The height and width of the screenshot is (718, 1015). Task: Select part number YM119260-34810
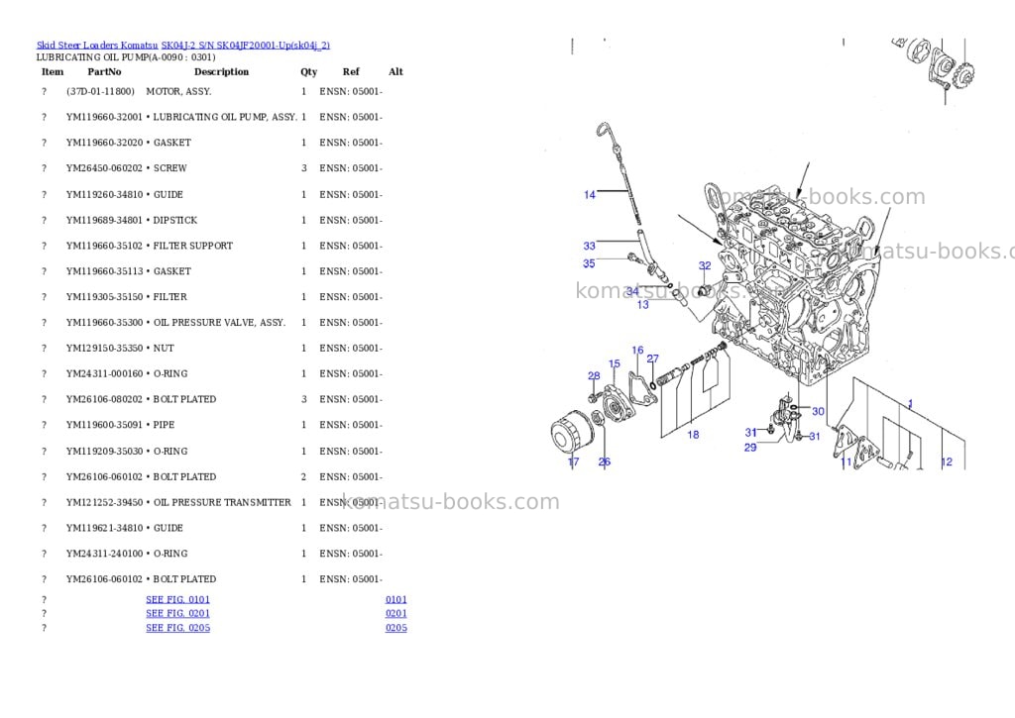click(x=104, y=195)
